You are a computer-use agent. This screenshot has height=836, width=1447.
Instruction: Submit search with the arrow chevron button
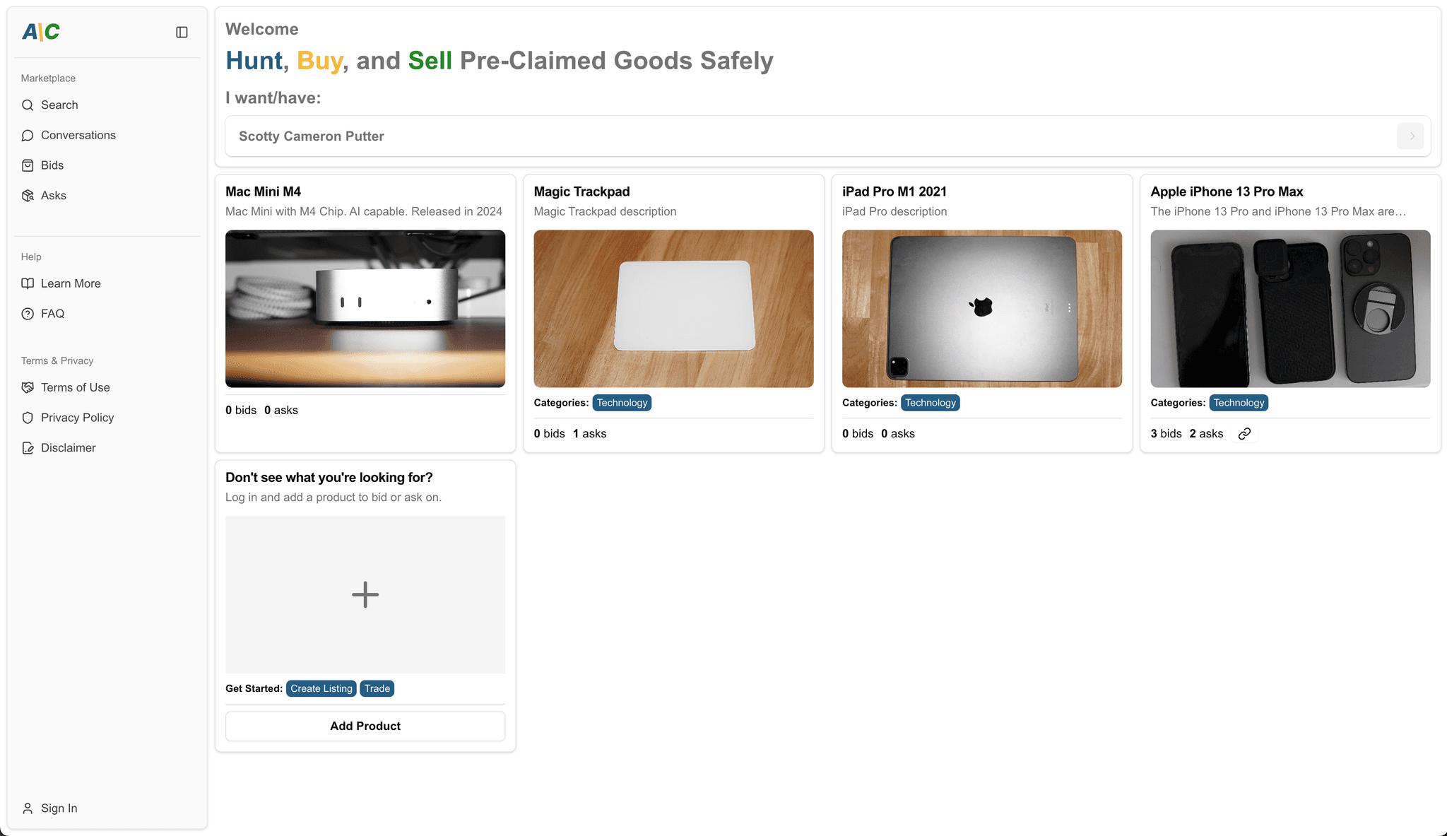click(x=1411, y=136)
